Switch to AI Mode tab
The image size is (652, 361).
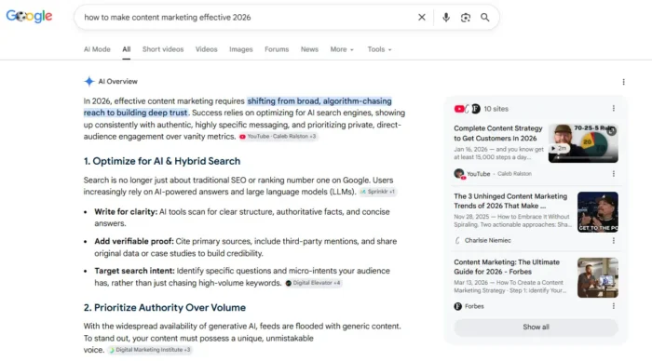(x=97, y=49)
